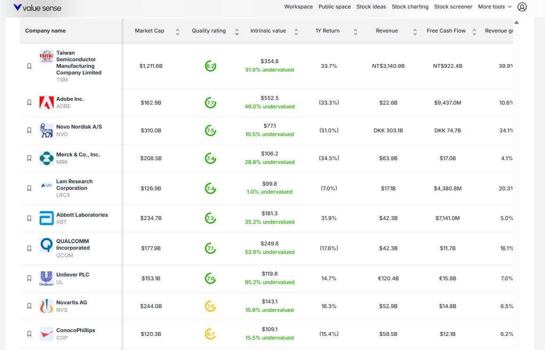This screenshot has height=350, width=545.
Task: Bookmark Taiwan Semiconductor row
Action: pos(30,66)
